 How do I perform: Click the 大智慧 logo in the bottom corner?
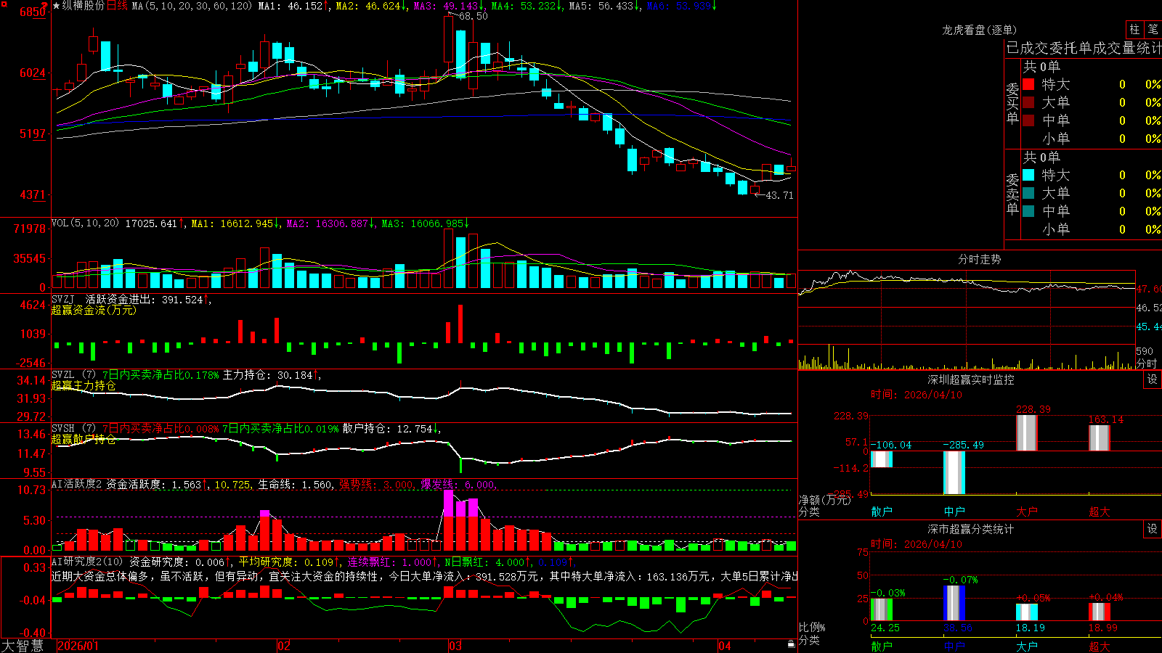pyautogui.click(x=22, y=645)
